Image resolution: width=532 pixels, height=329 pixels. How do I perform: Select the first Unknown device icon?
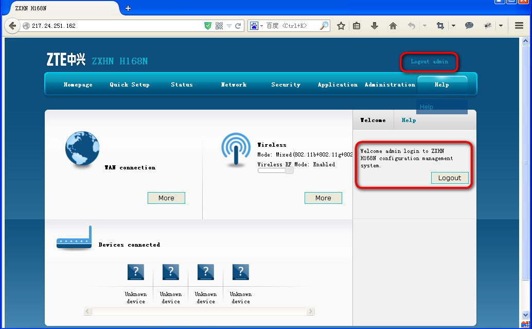click(x=136, y=272)
